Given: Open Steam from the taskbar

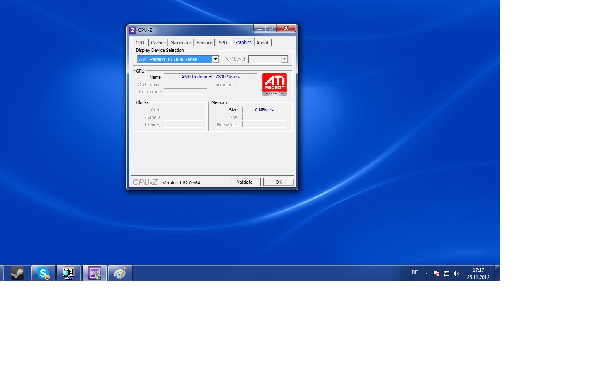Looking at the screenshot, I should click(x=17, y=273).
